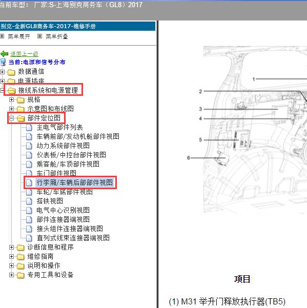Click 菜单折叠 to collapse all menus
Image resolution: width=307 pixels, height=308 pixels.
[x=57, y=36]
